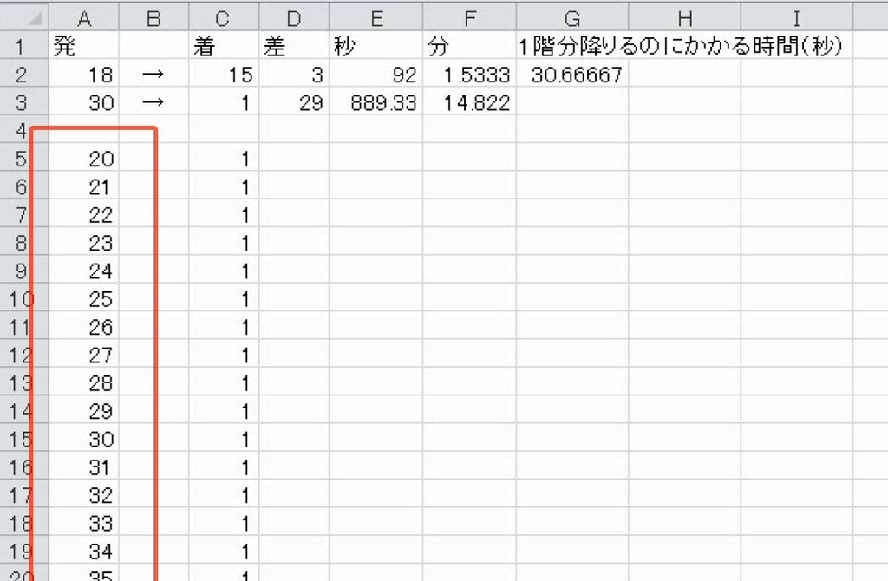Click cell with value 1.5333

coord(469,74)
